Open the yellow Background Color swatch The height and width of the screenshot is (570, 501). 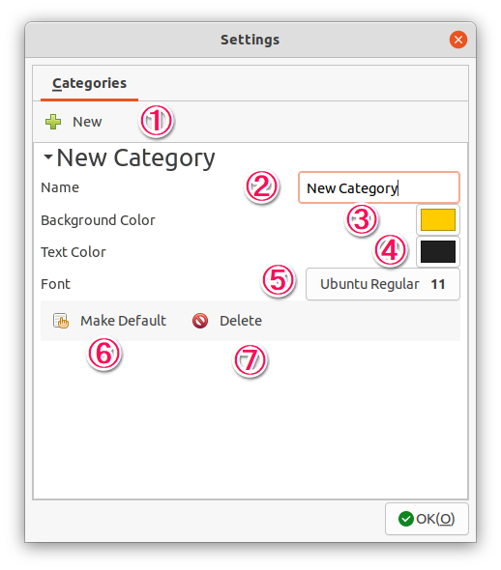click(x=438, y=219)
